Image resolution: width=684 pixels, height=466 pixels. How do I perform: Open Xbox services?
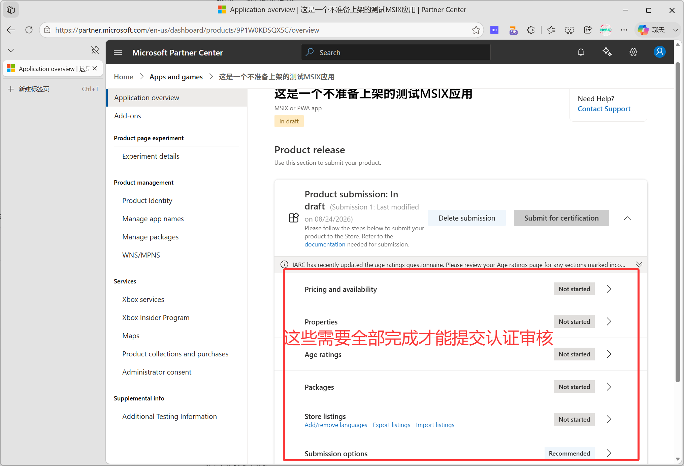(x=143, y=299)
